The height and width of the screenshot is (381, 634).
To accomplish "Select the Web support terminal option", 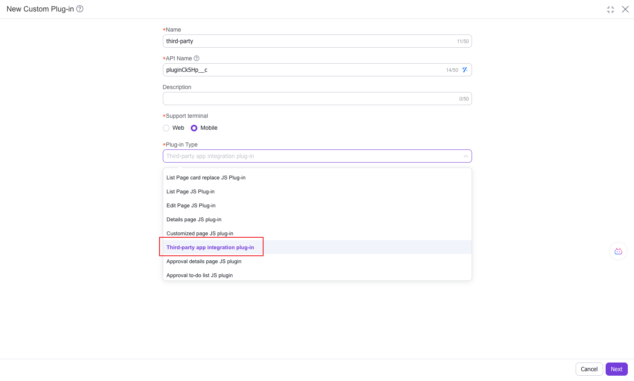I will coord(166,128).
